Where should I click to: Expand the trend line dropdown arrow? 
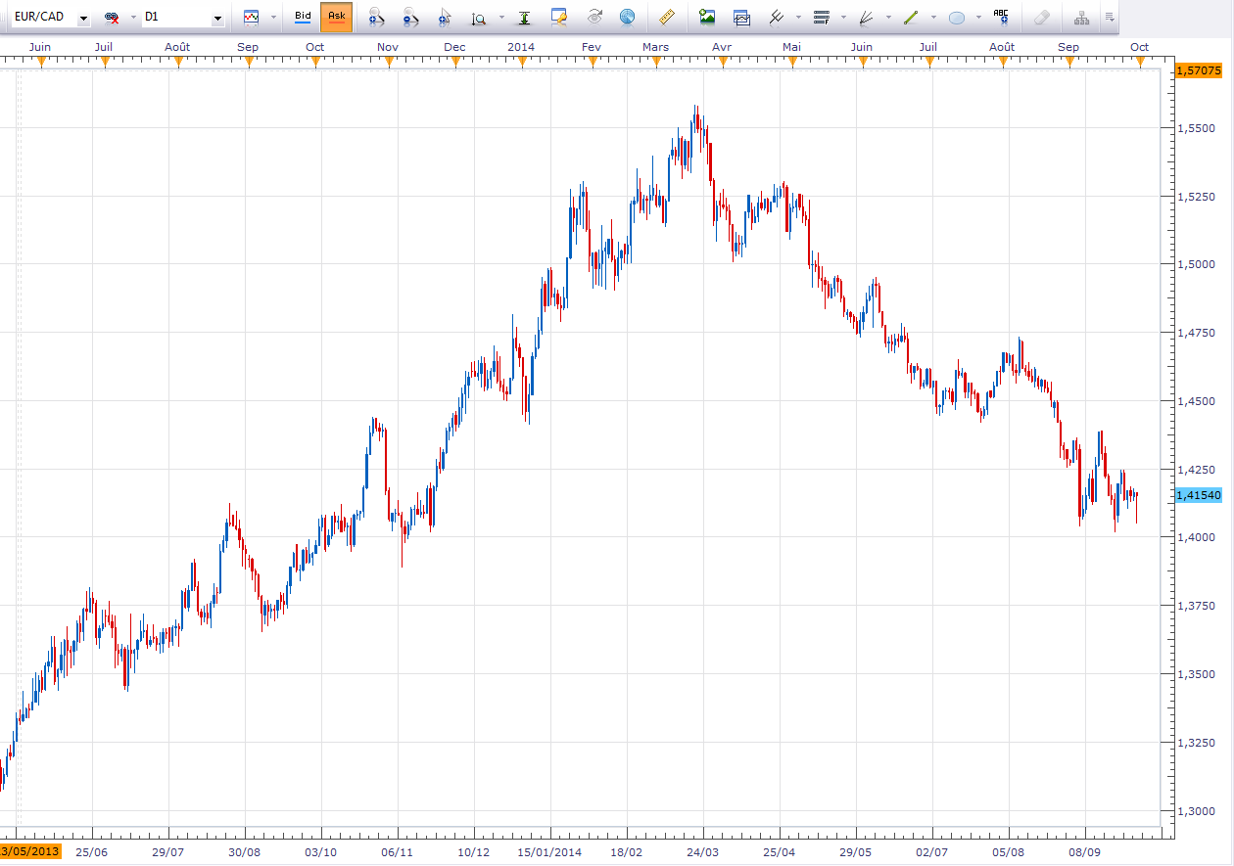click(x=933, y=18)
